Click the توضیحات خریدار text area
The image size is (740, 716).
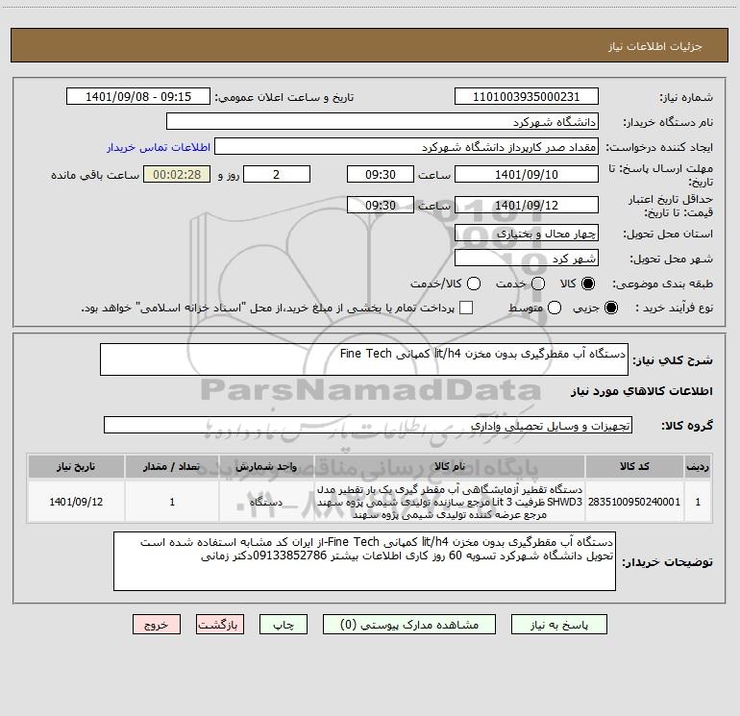tap(364, 561)
